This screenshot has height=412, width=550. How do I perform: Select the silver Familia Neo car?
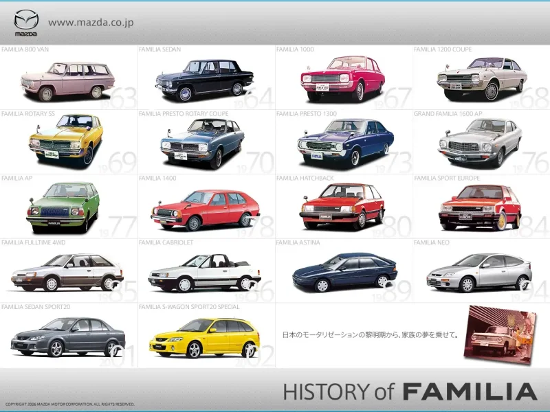pos(479,273)
